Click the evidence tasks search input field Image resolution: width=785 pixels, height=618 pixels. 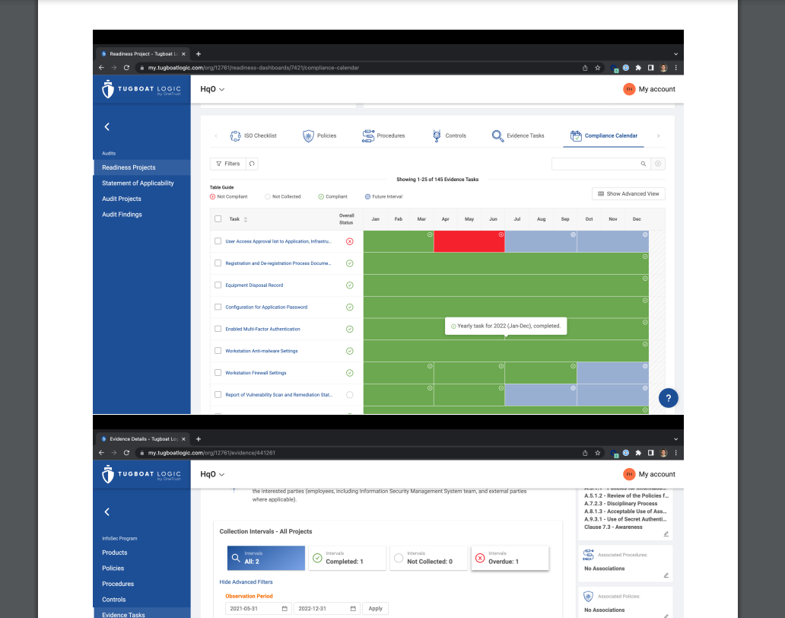596,164
